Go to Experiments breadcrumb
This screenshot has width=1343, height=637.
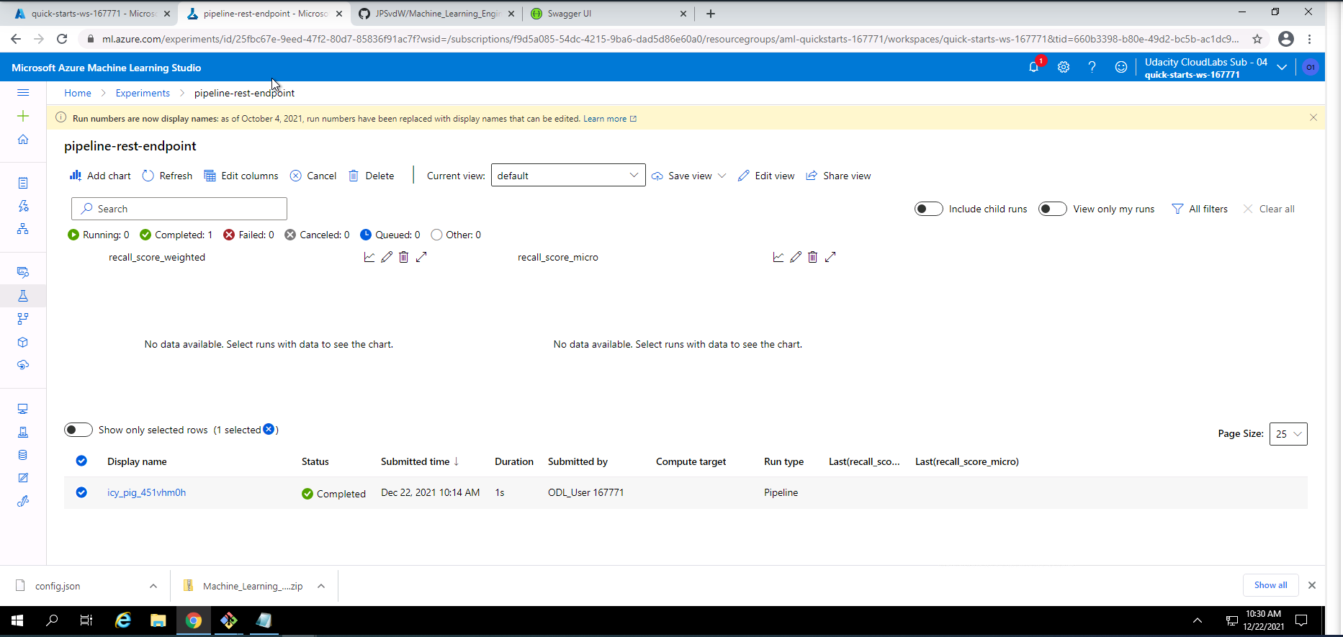pos(143,93)
